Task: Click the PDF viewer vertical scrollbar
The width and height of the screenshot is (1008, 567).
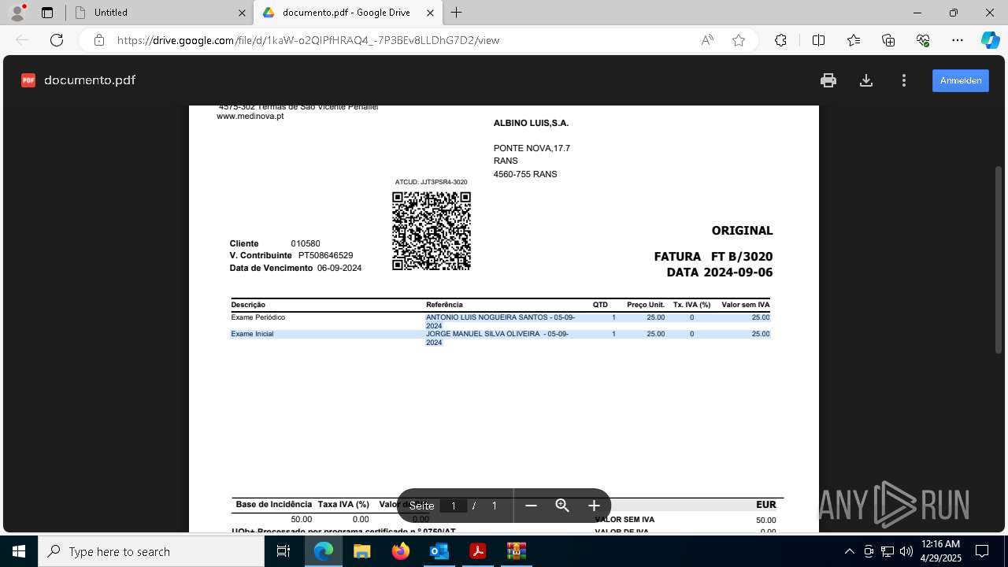Action: tap(999, 260)
